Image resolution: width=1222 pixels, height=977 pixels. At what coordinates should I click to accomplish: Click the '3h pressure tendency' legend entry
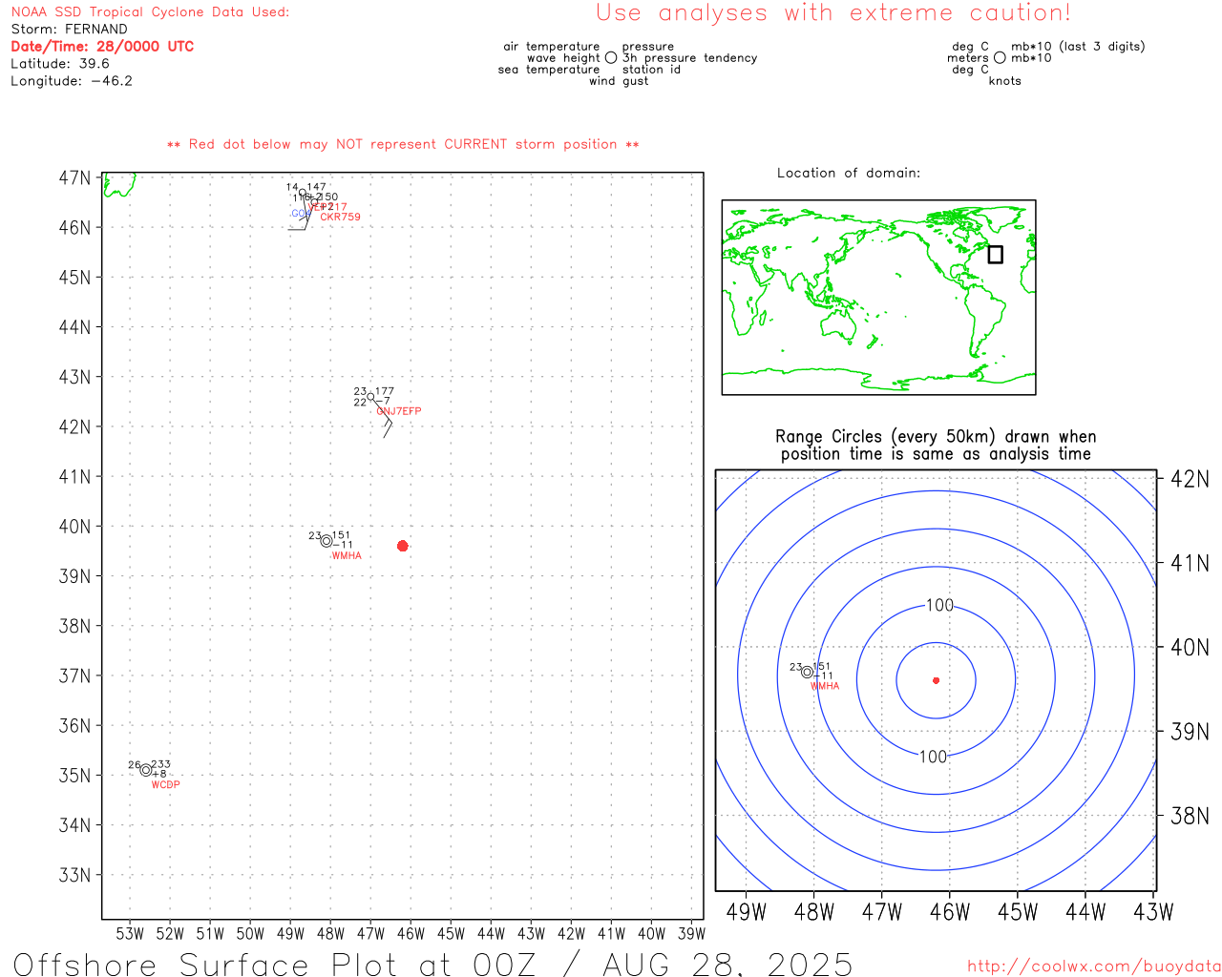(689, 58)
